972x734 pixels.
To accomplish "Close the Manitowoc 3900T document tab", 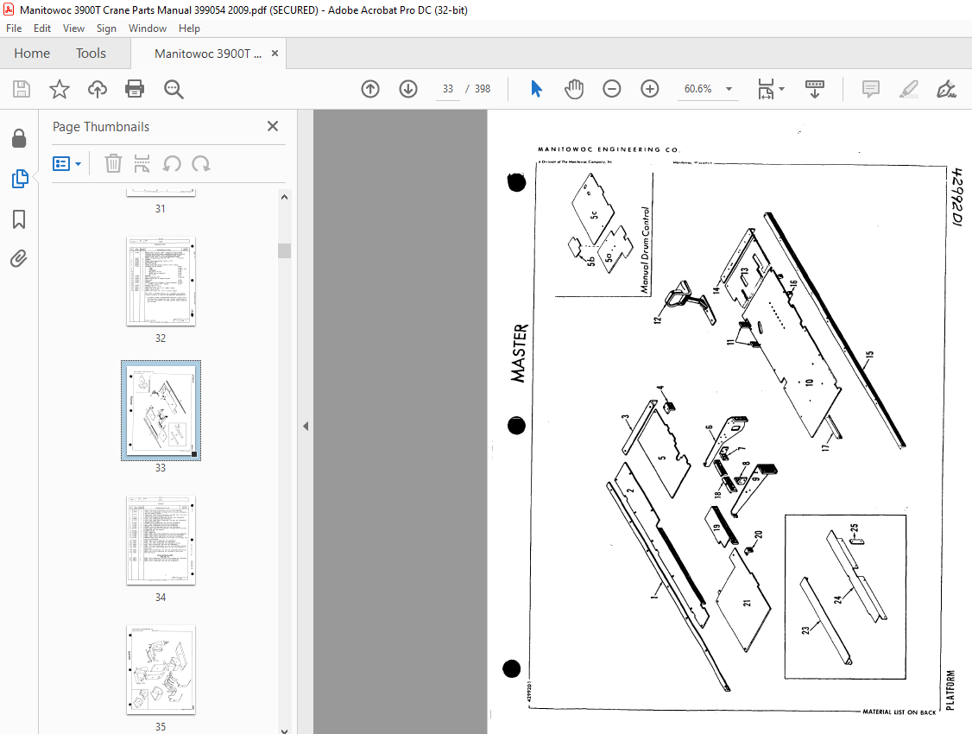I will click(275, 54).
